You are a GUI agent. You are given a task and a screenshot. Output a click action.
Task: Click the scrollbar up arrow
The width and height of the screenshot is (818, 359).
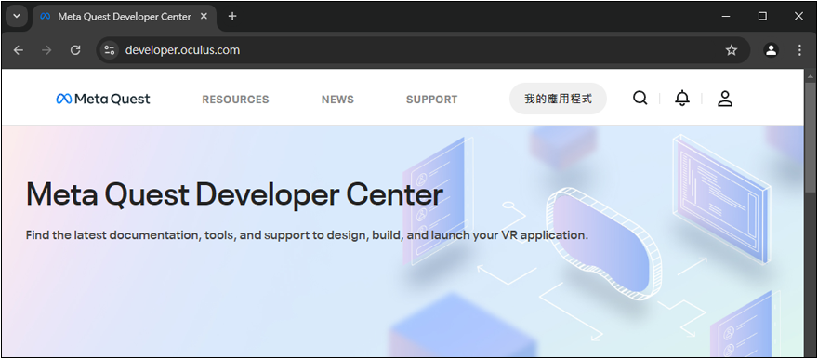[811, 75]
